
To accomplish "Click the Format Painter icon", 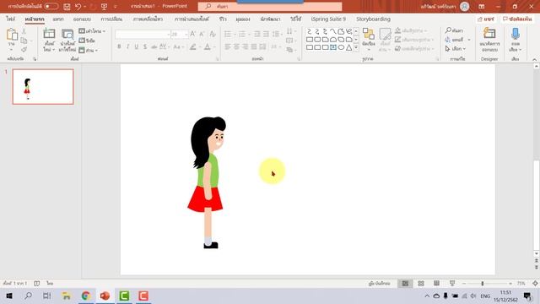I will (24, 50).
